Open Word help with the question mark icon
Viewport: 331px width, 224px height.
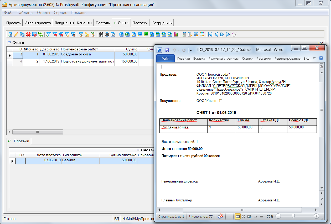point(321,58)
